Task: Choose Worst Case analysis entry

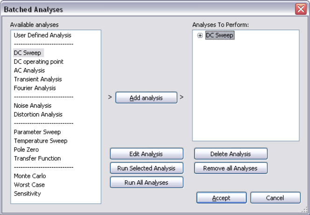Action: pyautogui.click(x=29, y=185)
